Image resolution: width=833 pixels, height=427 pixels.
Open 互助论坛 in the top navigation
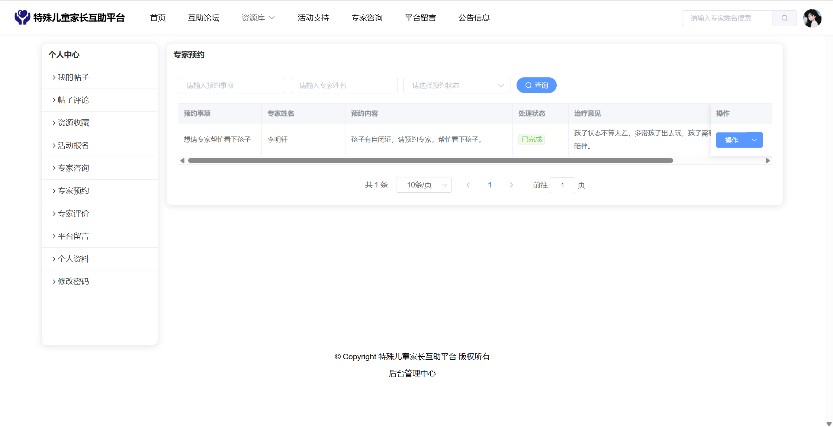pyautogui.click(x=203, y=18)
